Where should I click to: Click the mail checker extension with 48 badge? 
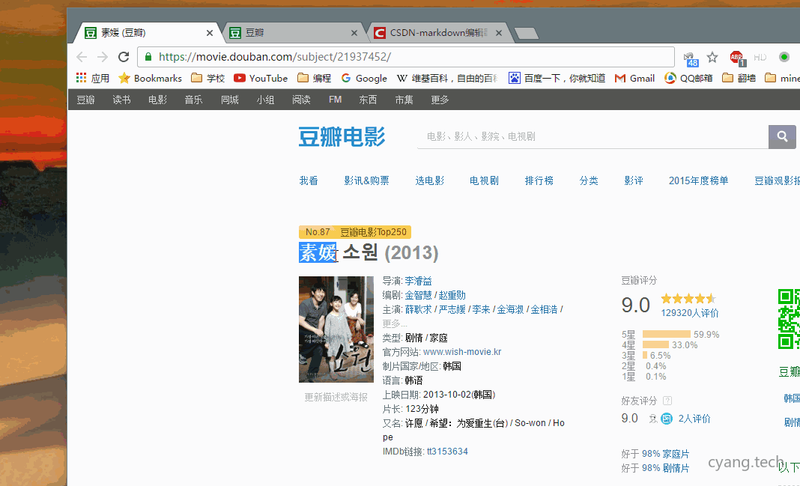pos(689,58)
